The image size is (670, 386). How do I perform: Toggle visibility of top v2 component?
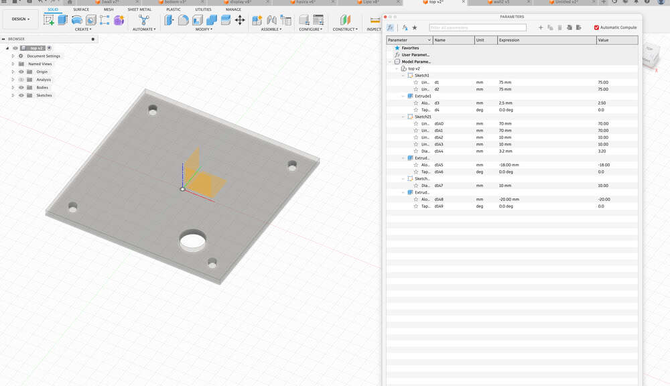click(x=15, y=48)
